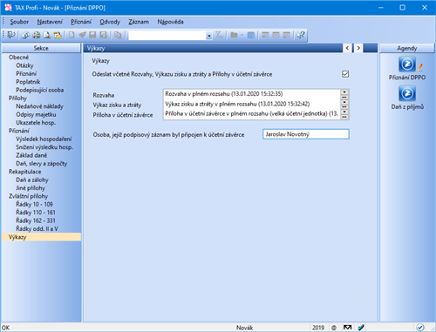This screenshot has height=332, width=436.
Task: Select the Řádky 162 - 331 section
Action: pos(36,220)
